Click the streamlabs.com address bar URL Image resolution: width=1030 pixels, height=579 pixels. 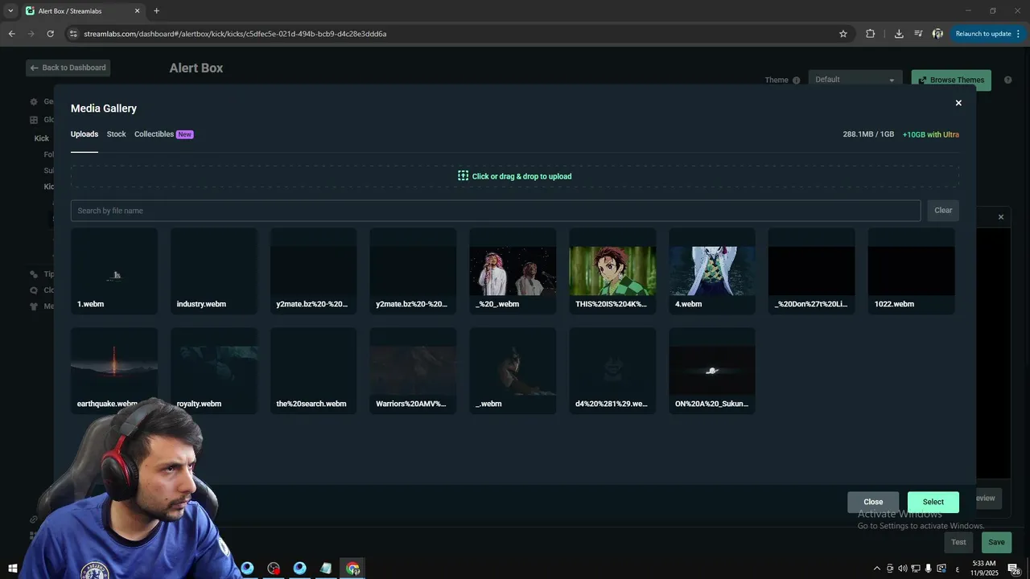[235, 34]
